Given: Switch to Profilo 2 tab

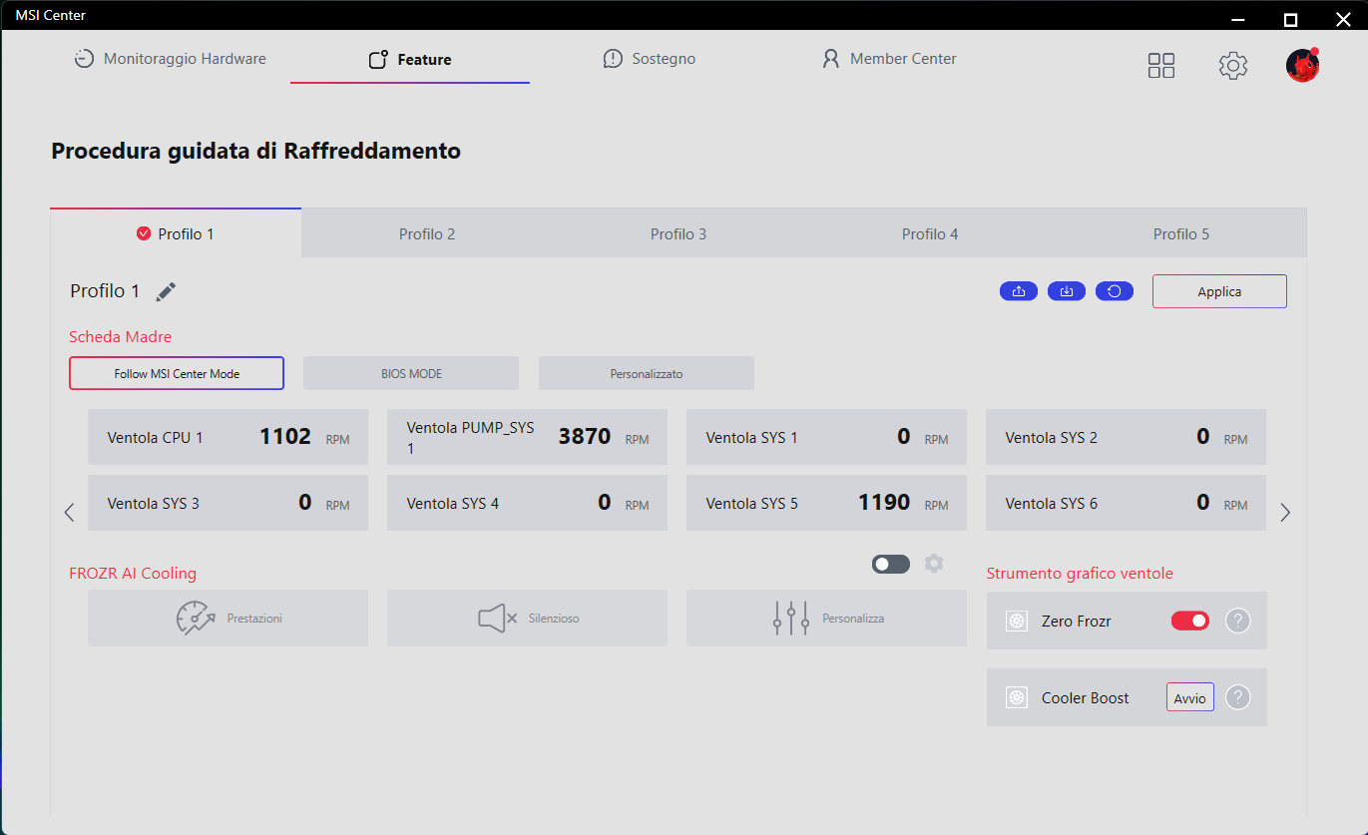Looking at the screenshot, I should pos(427,233).
